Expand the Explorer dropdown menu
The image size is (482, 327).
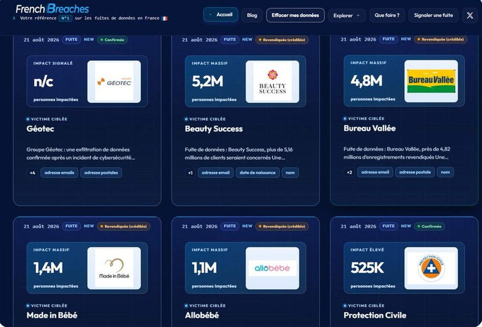pos(347,16)
